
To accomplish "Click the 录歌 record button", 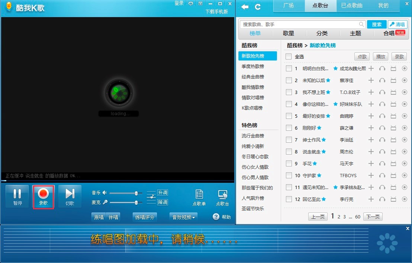I will 44,197.
